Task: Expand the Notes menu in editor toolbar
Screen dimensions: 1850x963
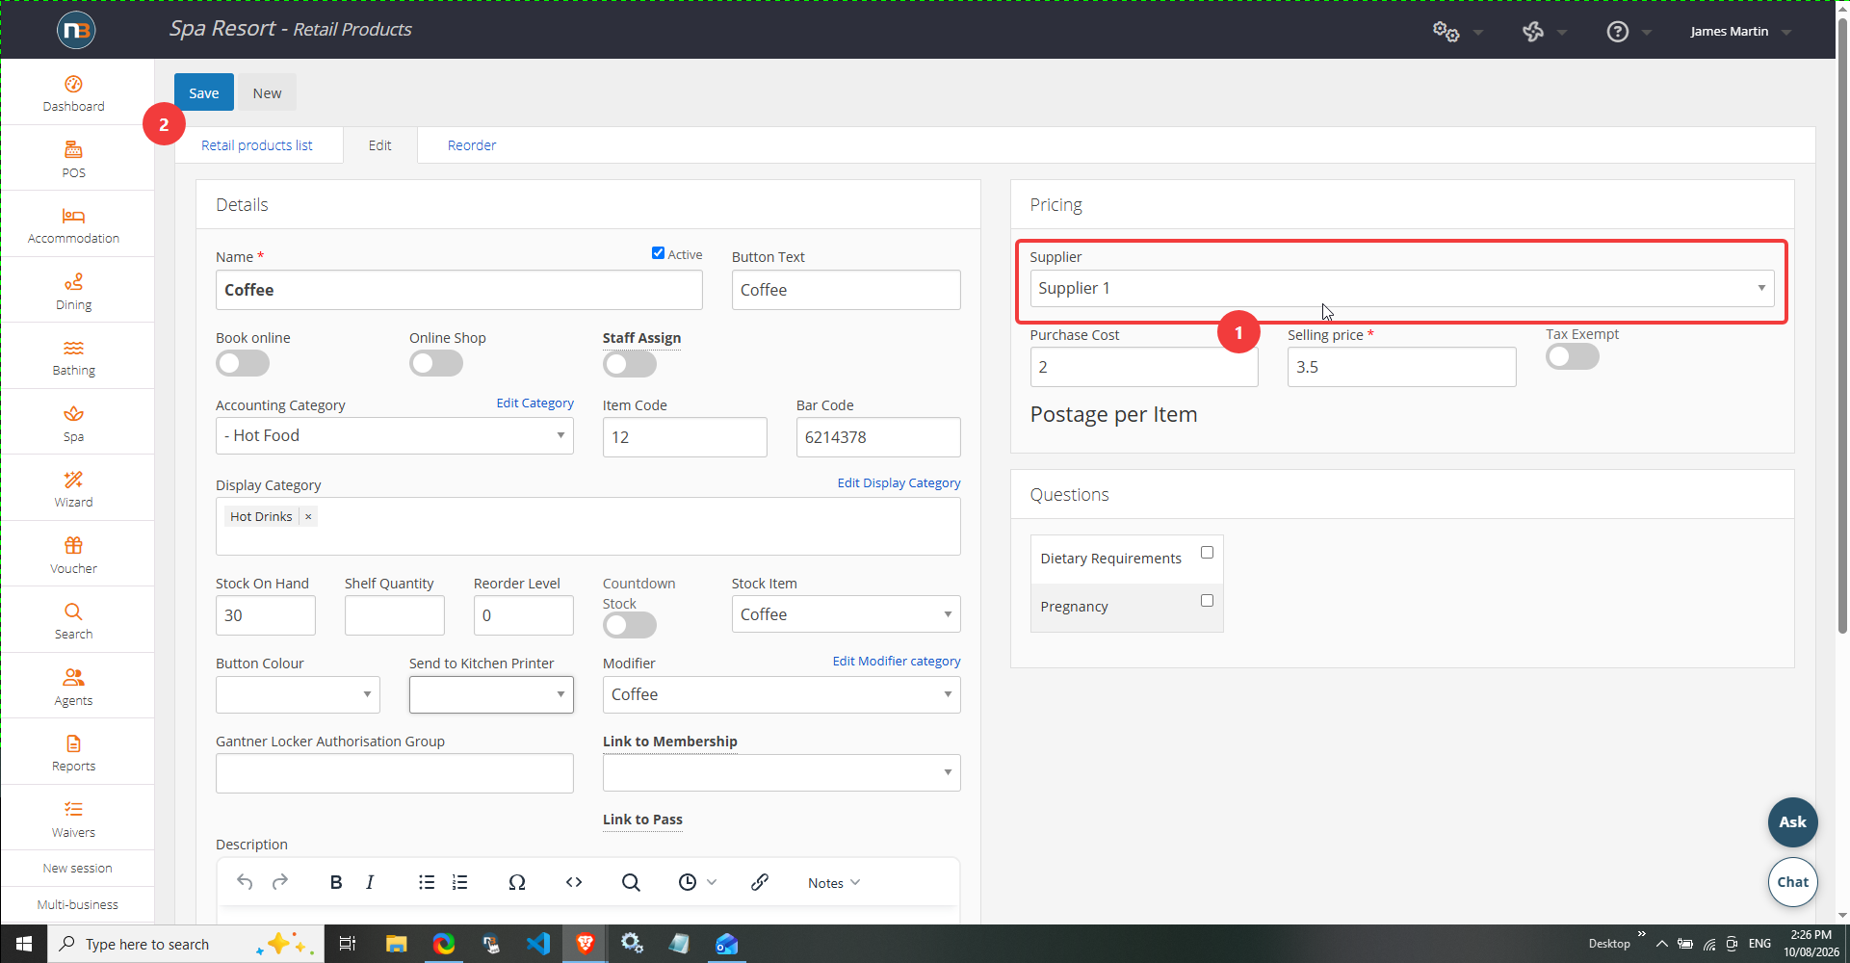Action: click(834, 883)
